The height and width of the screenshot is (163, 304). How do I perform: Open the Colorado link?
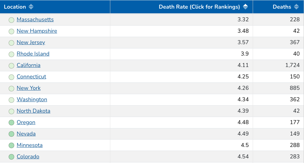tap(28, 157)
